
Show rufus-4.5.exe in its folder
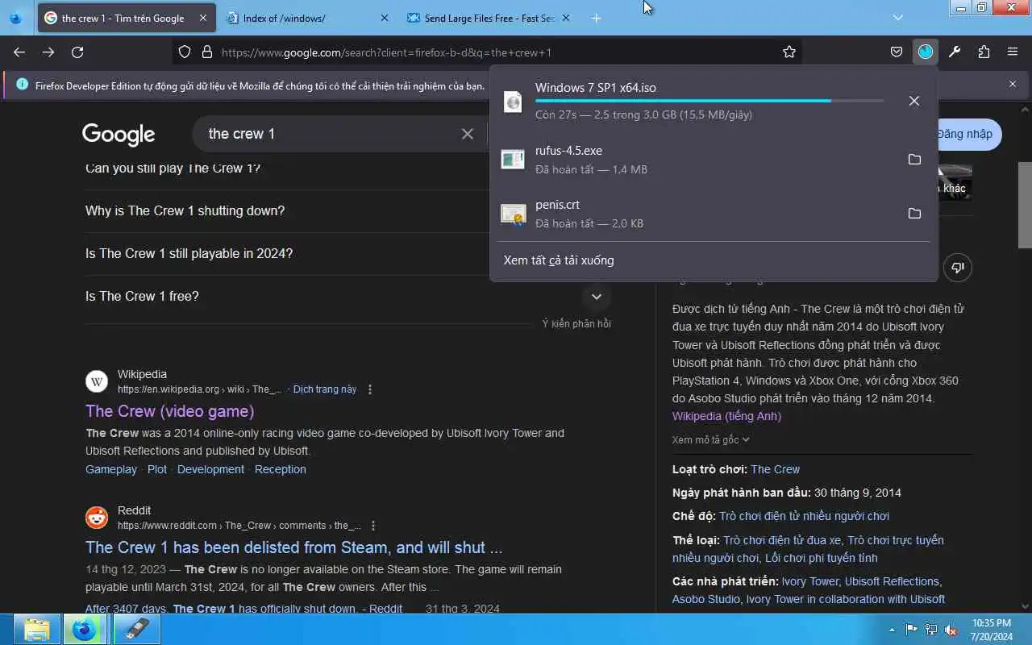pyautogui.click(x=914, y=160)
